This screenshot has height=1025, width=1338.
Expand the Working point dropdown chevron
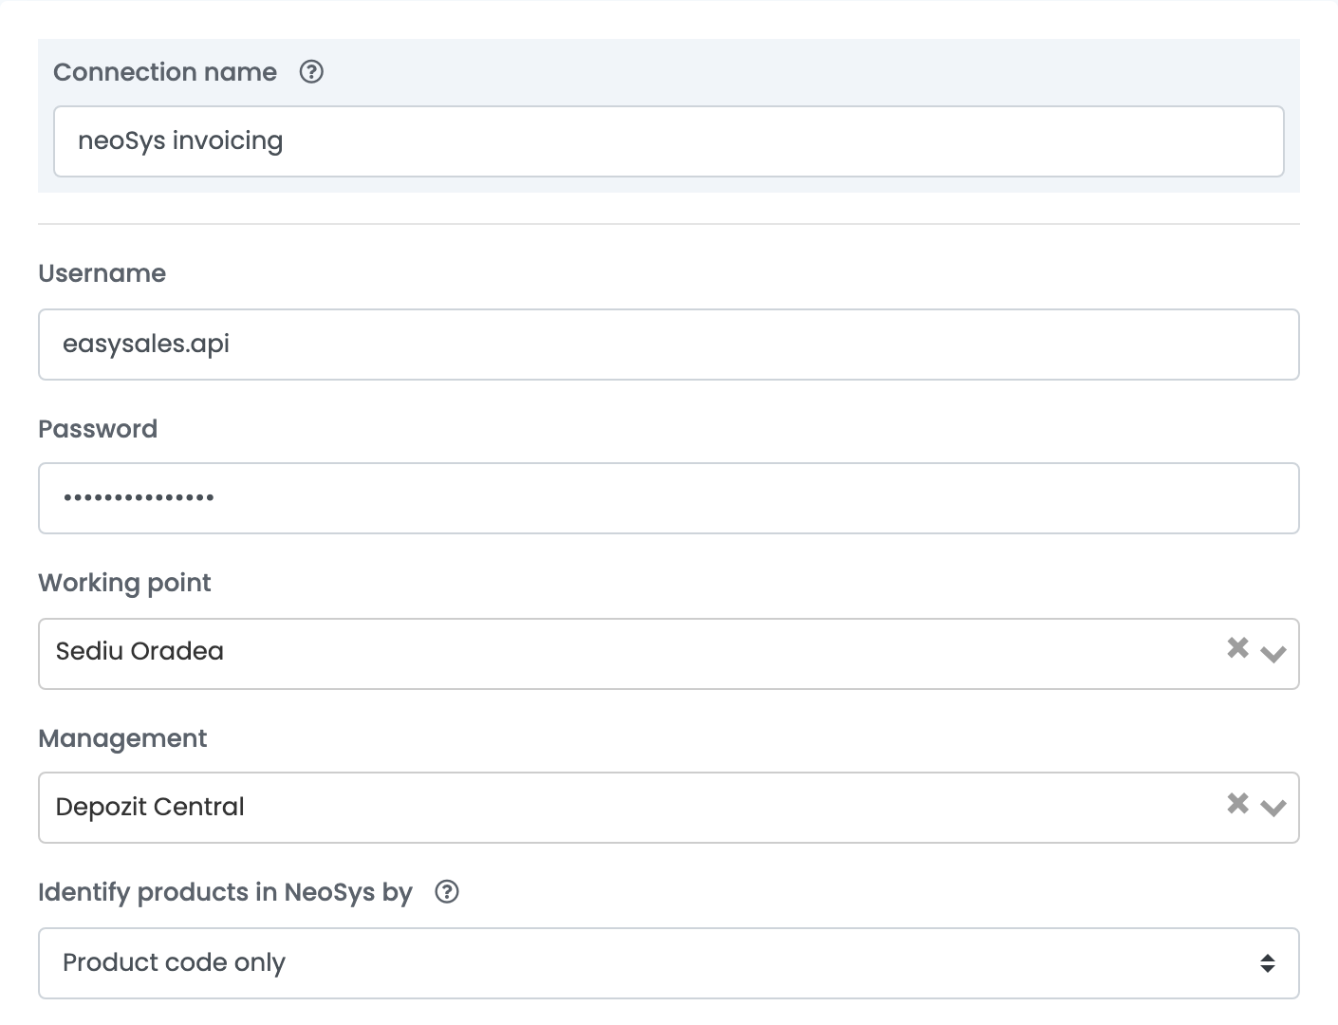(x=1273, y=653)
